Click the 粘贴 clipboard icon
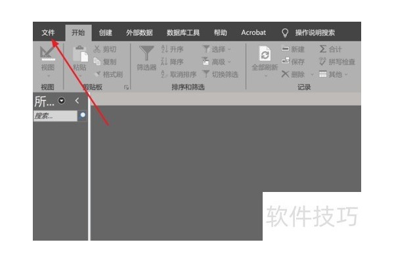The width and height of the screenshot is (394, 263). click(x=80, y=54)
